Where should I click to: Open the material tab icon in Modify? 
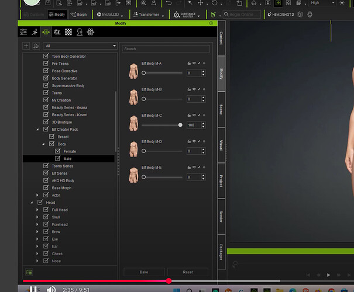click(57, 32)
